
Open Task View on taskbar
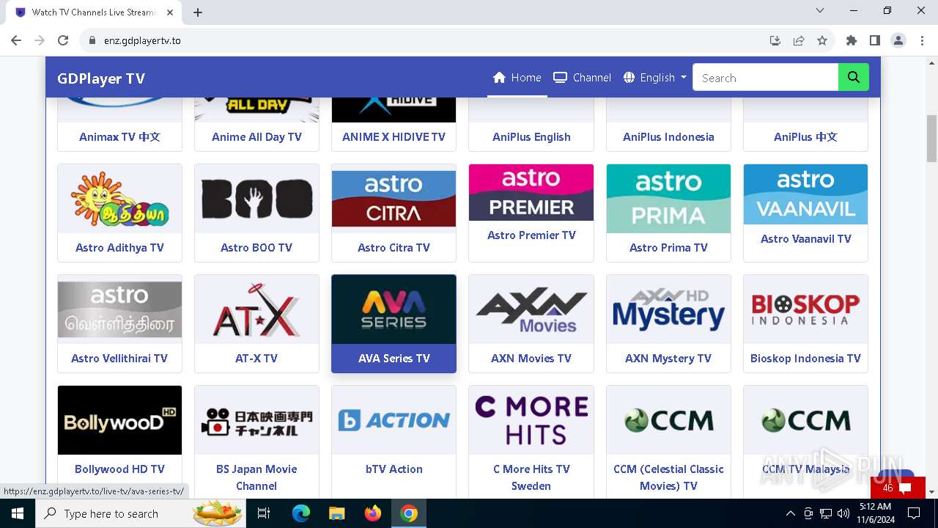(264, 513)
